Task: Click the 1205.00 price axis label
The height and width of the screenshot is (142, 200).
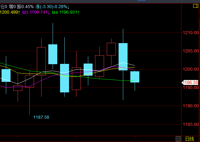Action: (190, 51)
